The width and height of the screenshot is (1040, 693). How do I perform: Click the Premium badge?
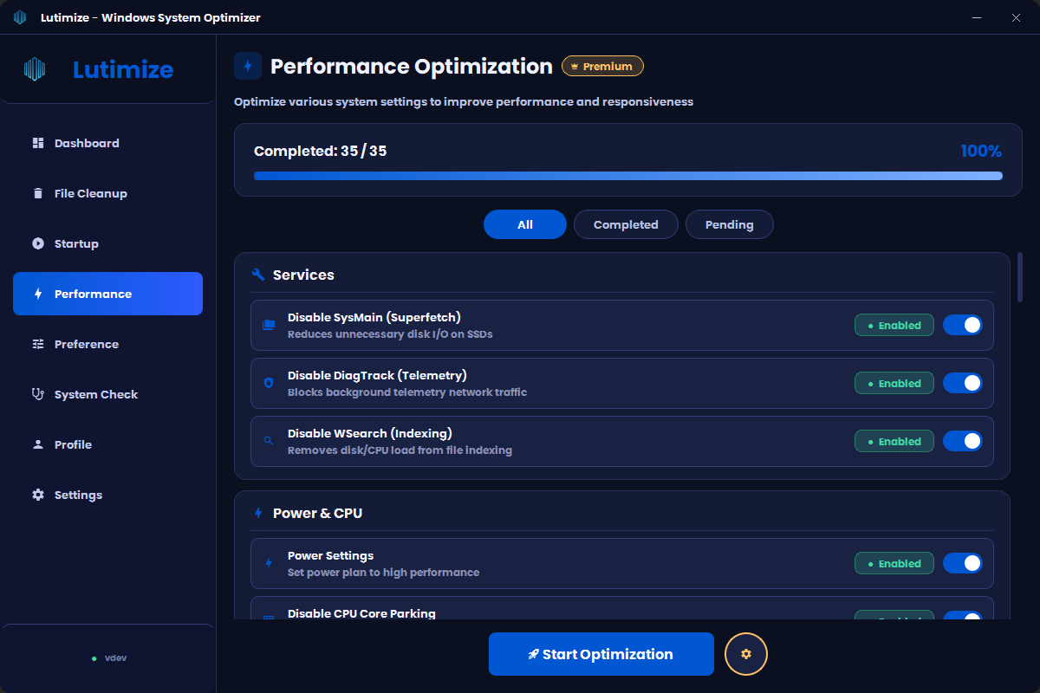pos(603,66)
